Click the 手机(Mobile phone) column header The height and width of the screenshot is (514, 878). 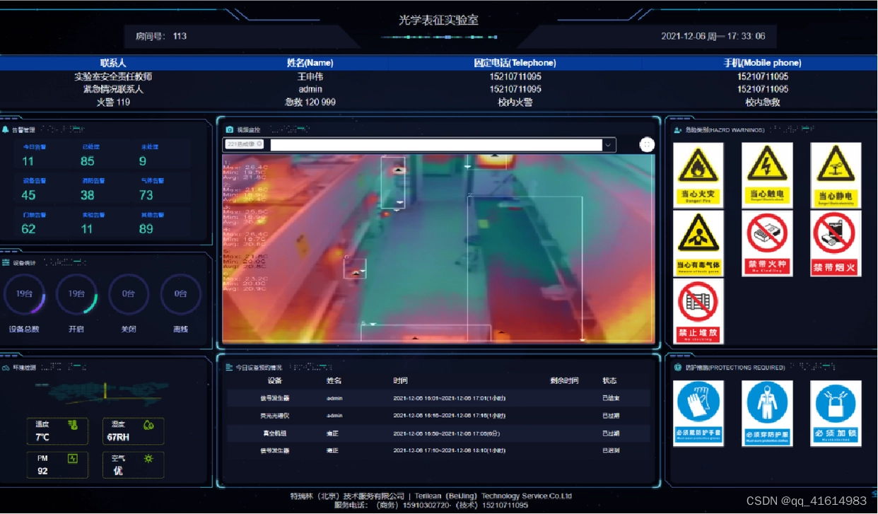point(763,63)
